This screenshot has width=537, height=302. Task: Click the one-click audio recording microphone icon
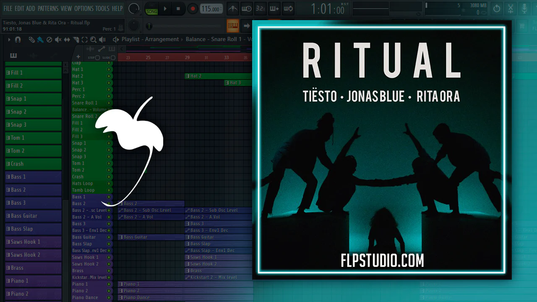(524, 8)
